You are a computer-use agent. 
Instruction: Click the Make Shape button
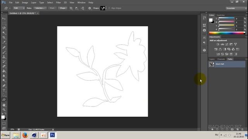63,8
